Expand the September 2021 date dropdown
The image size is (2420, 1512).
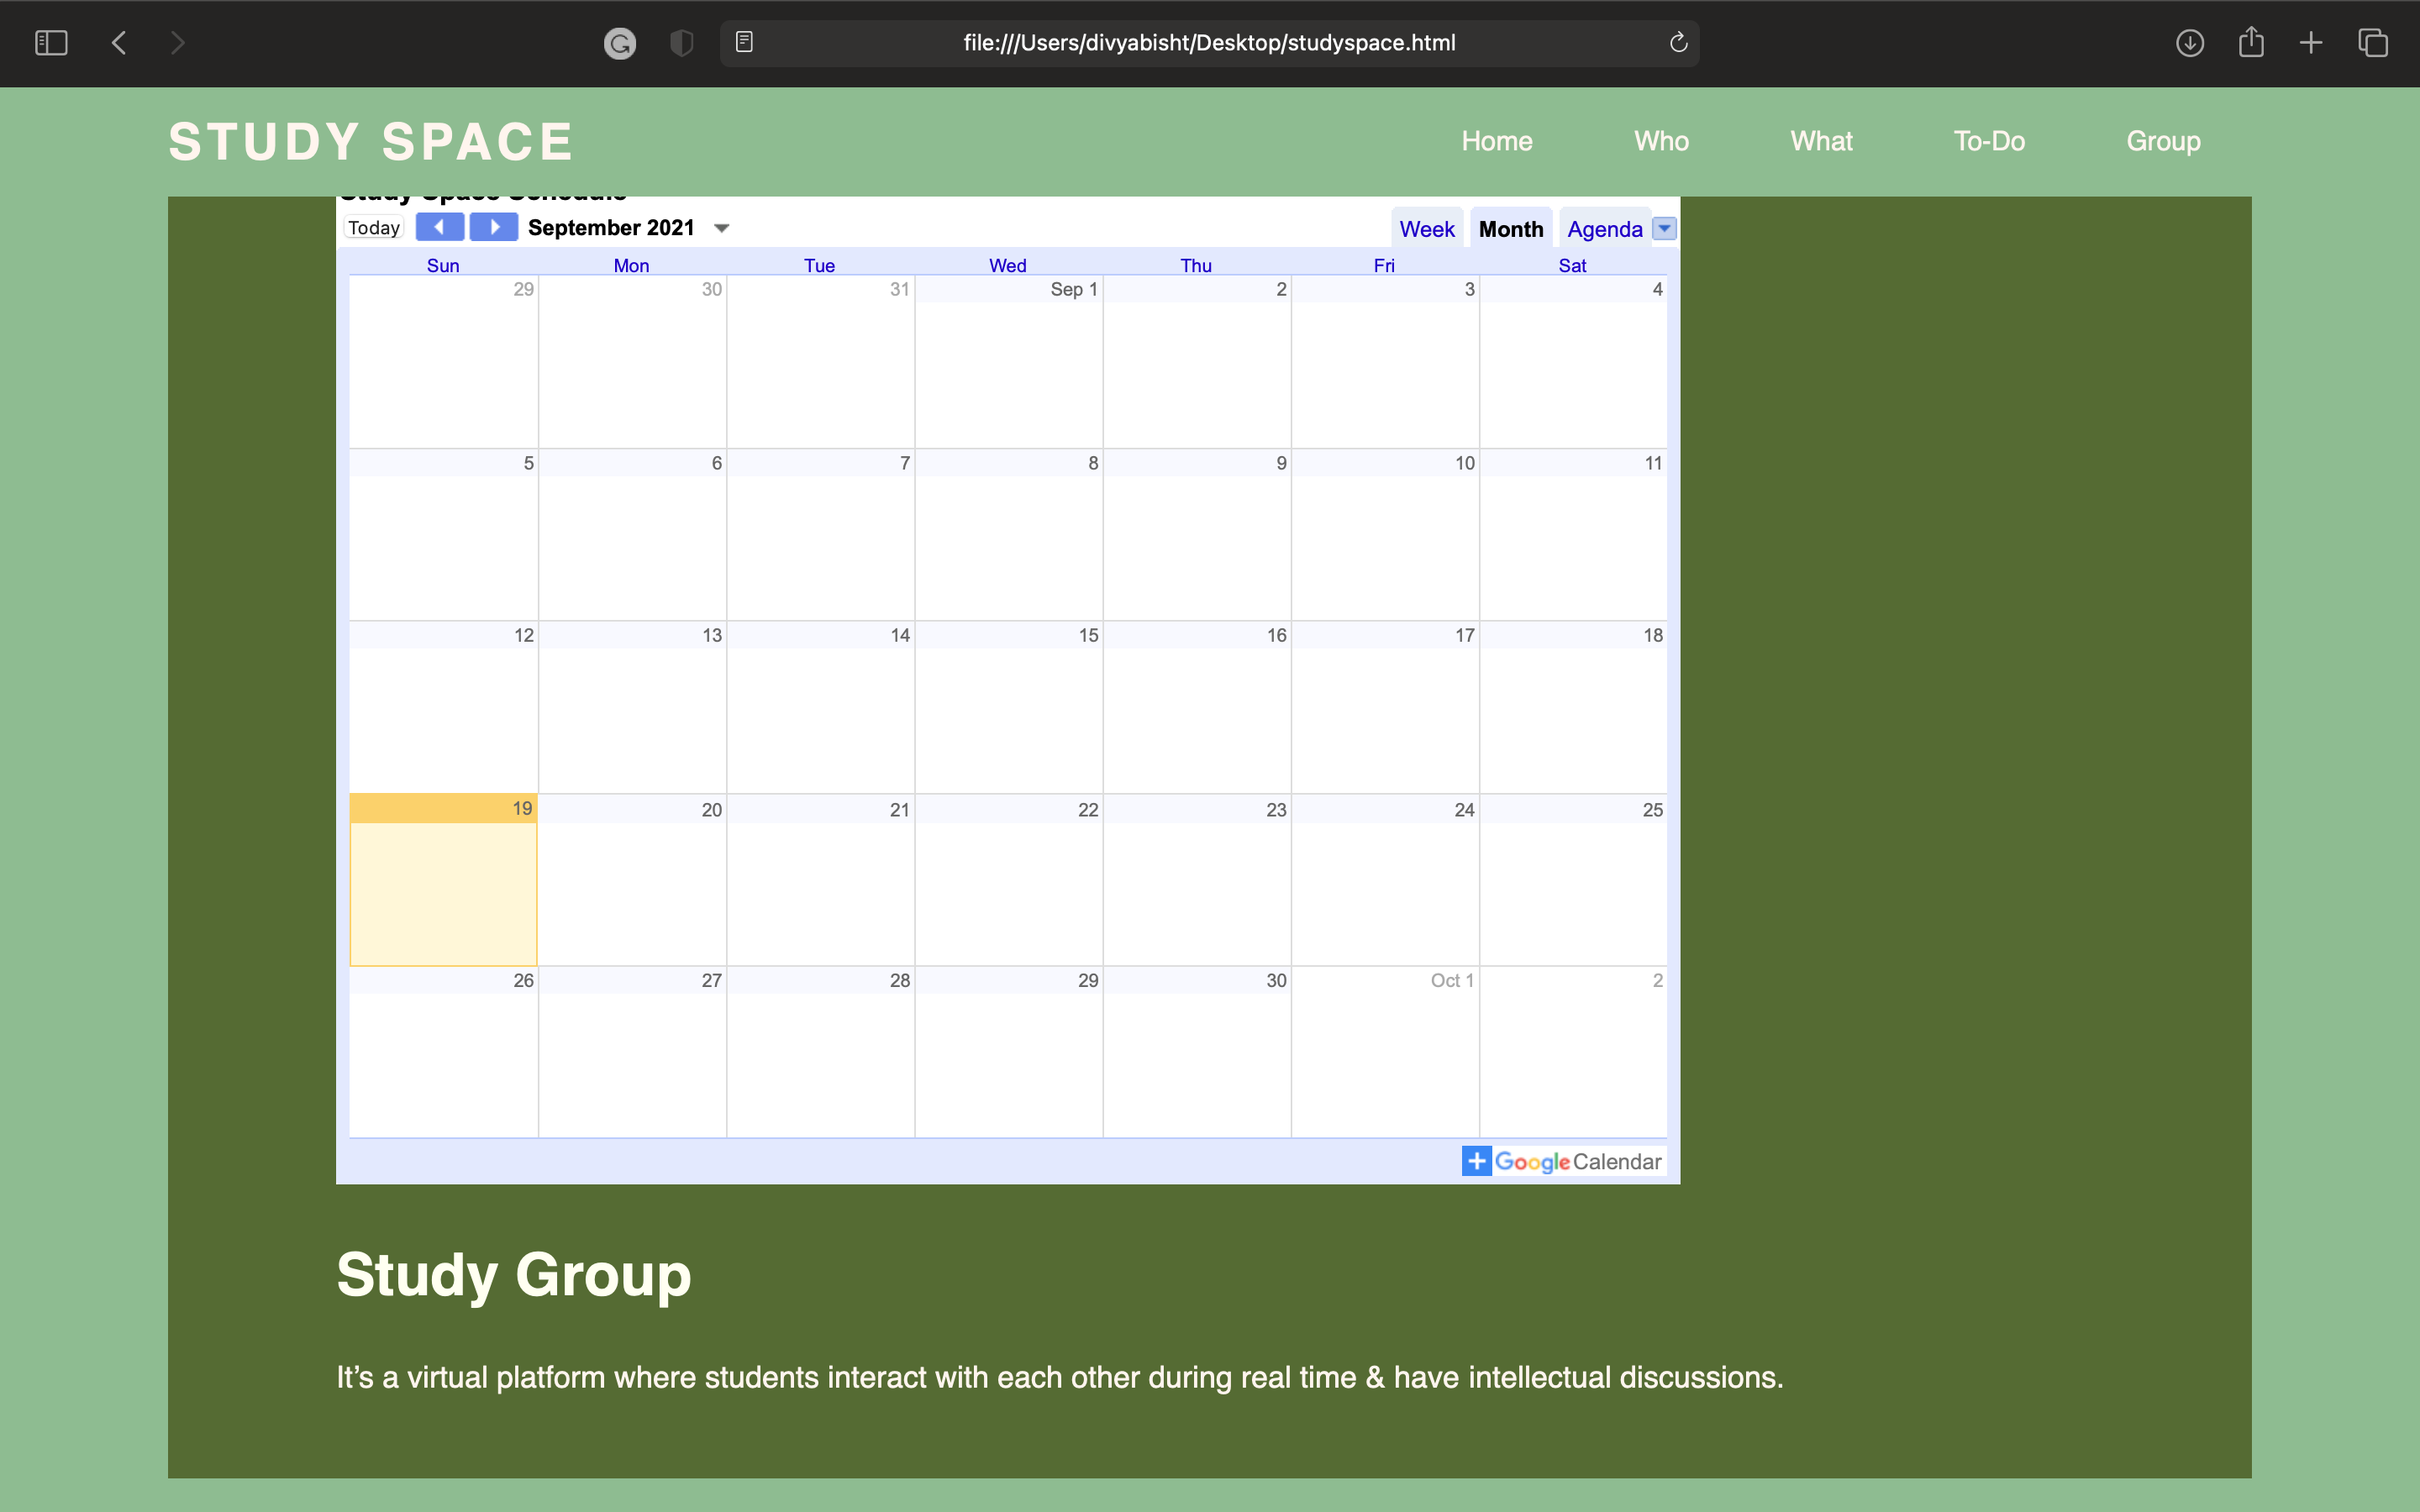(722, 229)
